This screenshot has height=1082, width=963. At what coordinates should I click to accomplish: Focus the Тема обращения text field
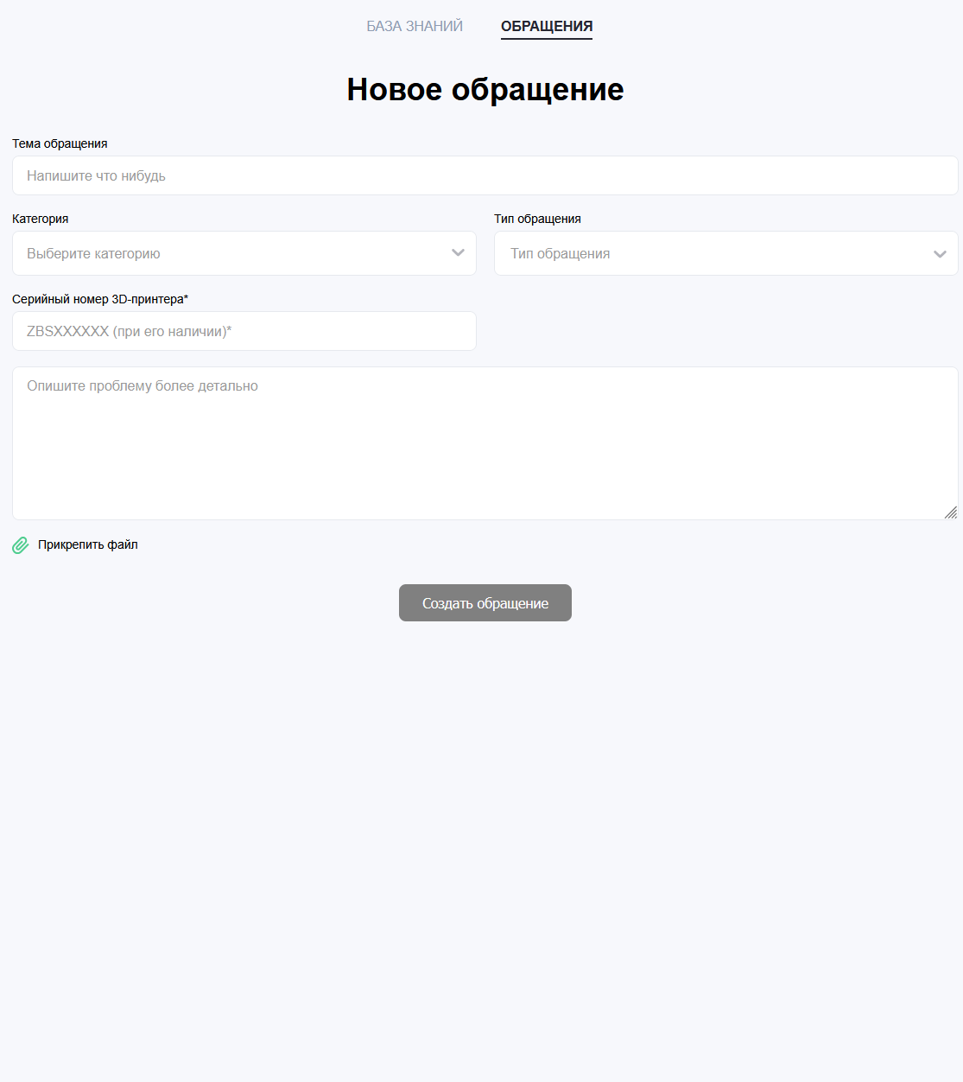[x=485, y=175]
